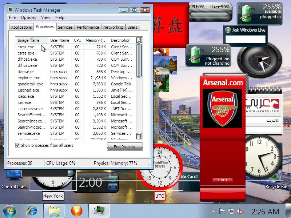The height and width of the screenshot is (218, 291).
Task: Show hidden tray icons arrow
Action: [213, 211]
